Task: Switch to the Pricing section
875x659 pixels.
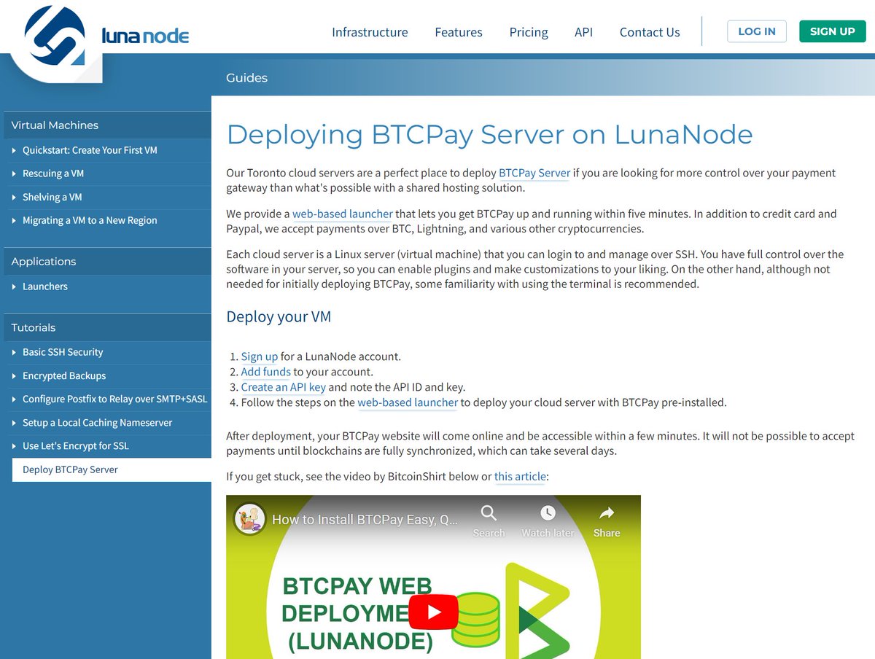Action: pyautogui.click(x=528, y=32)
